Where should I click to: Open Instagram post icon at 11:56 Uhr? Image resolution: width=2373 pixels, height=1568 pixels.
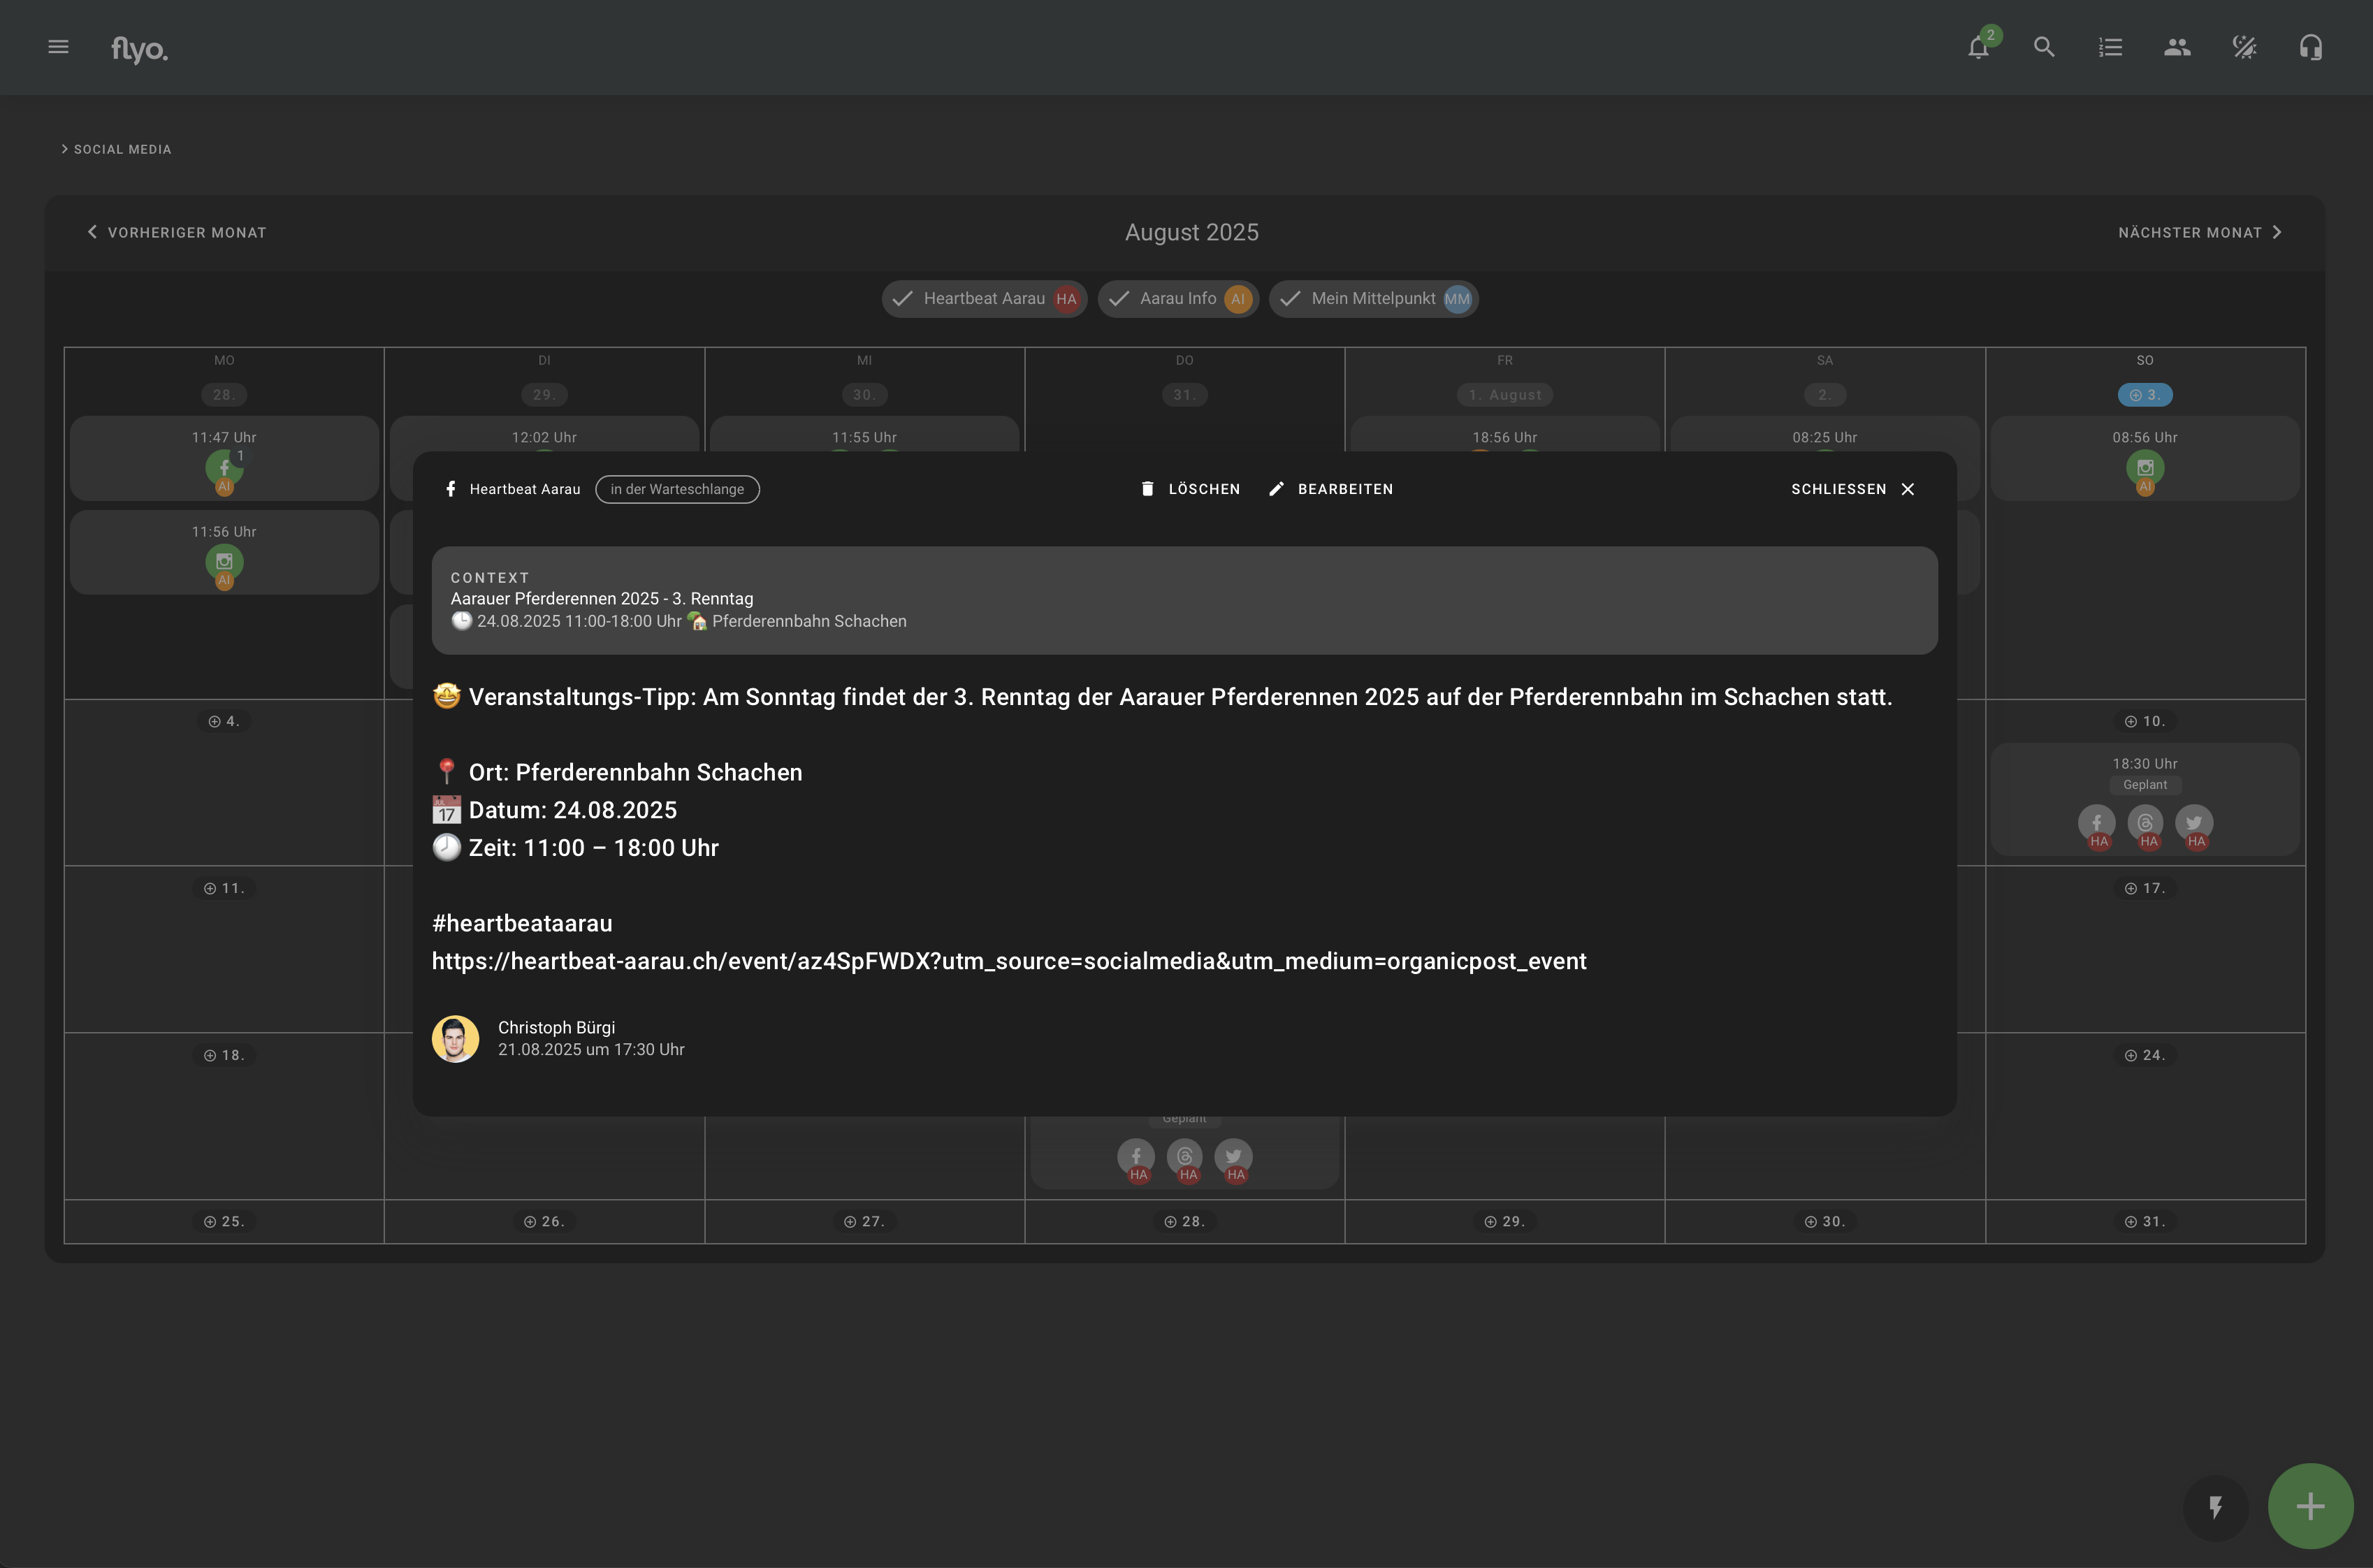tap(224, 561)
